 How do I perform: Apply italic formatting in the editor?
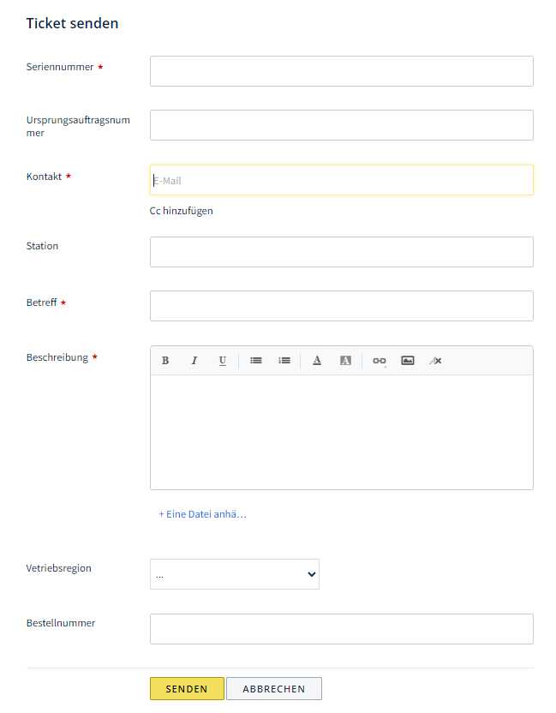click(194, 361)
